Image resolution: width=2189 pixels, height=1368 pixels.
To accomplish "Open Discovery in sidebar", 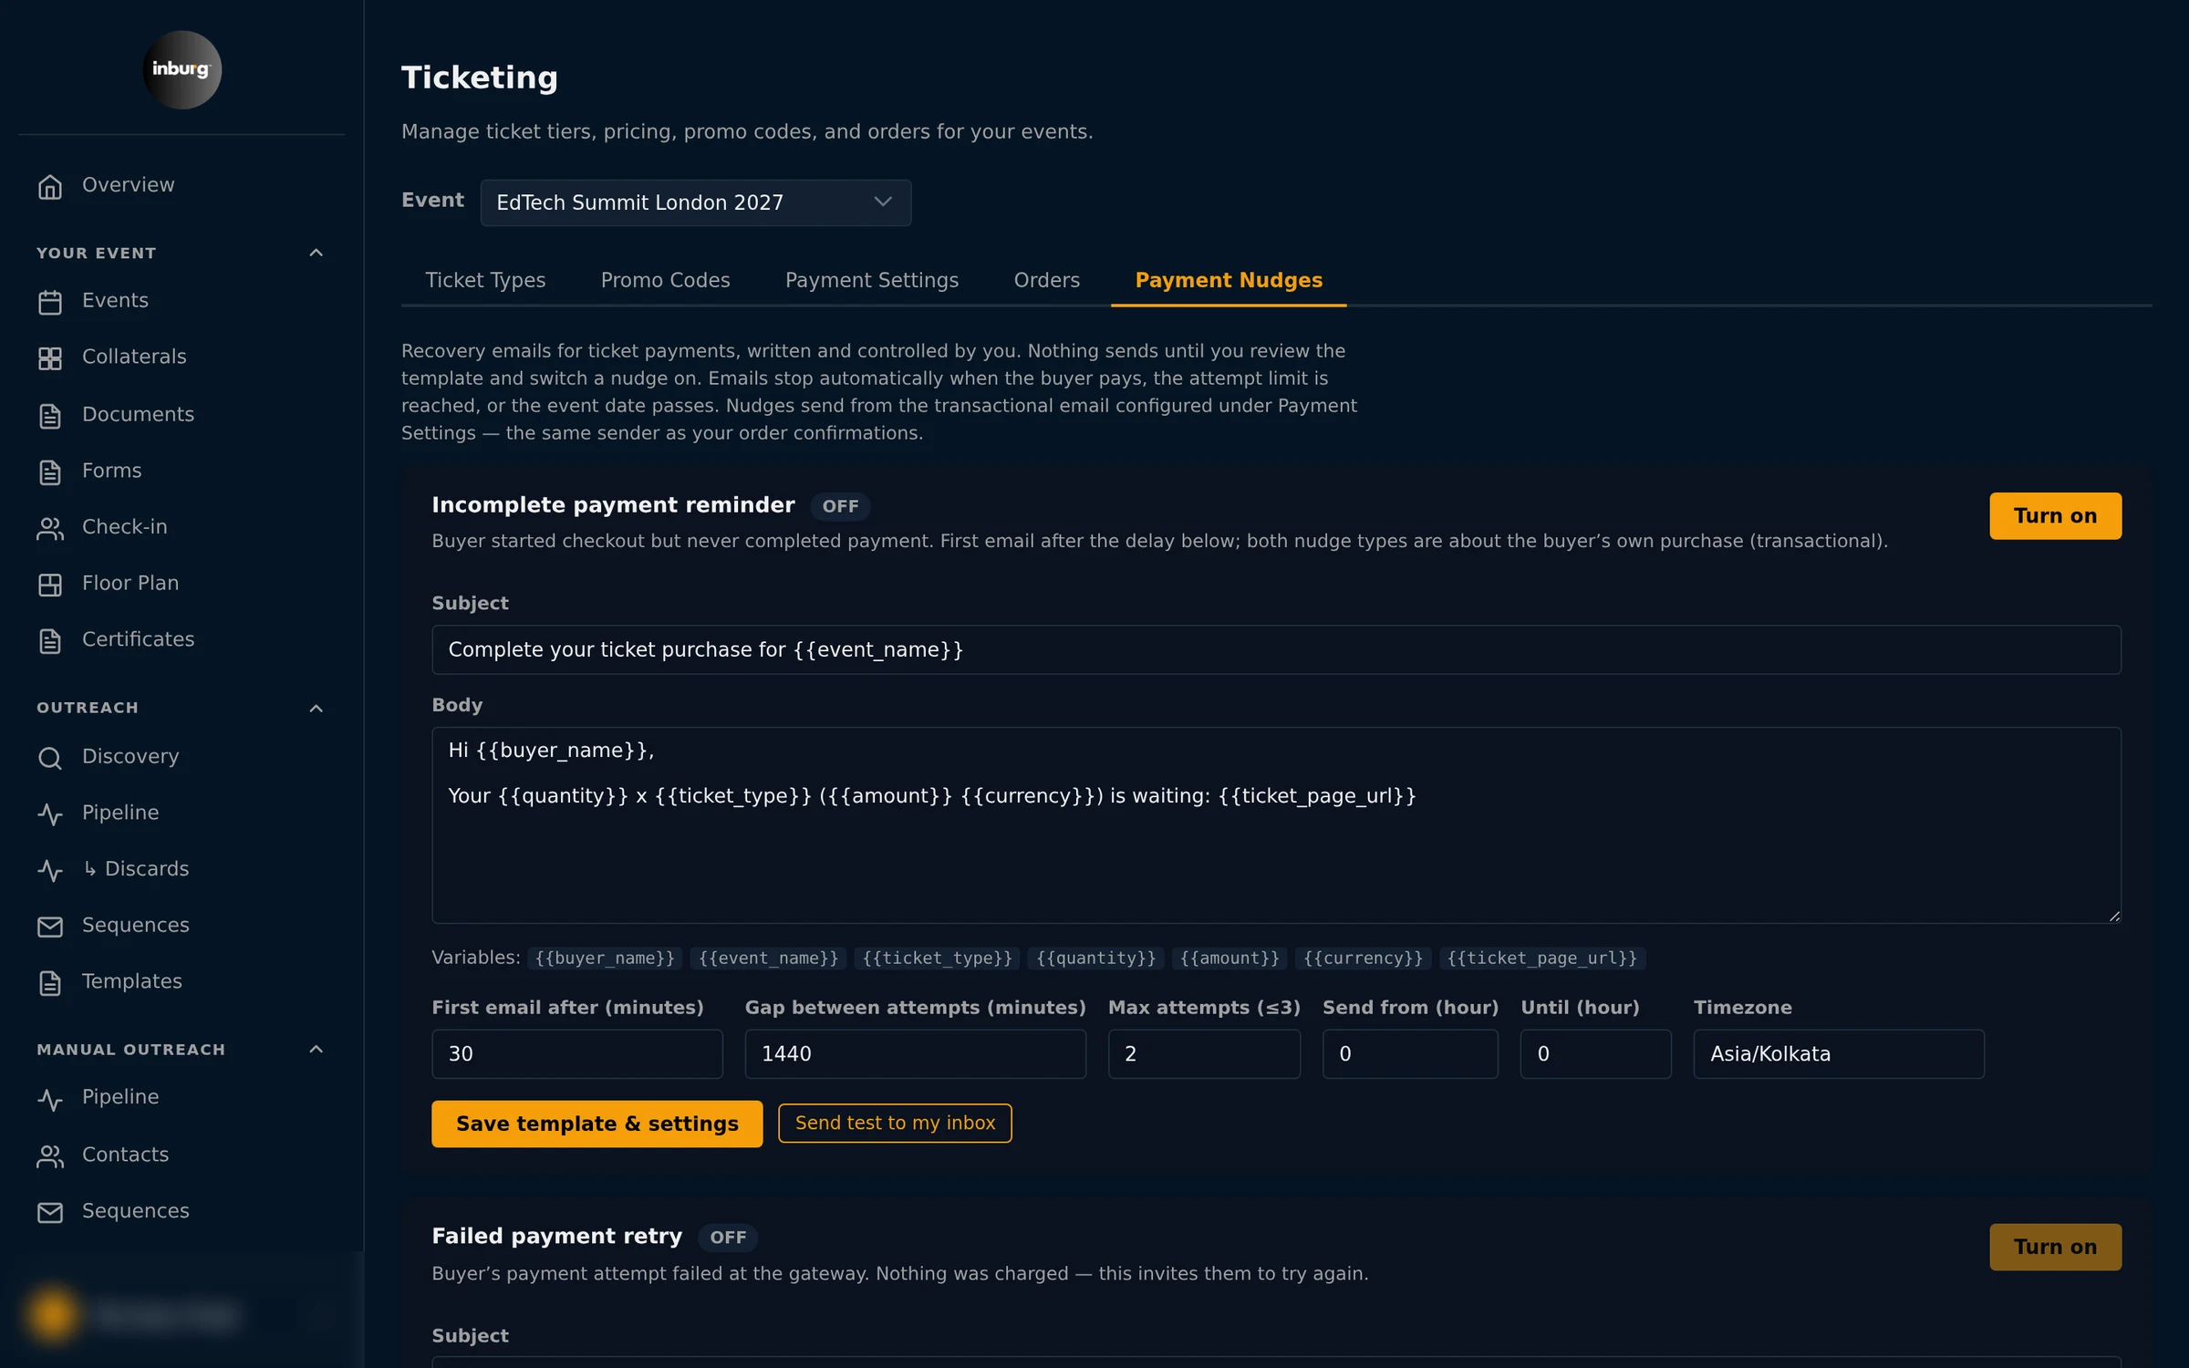I will 130,756.
